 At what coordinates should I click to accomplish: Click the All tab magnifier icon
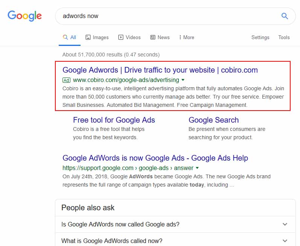pyautogui.click(x=65, y=37)
